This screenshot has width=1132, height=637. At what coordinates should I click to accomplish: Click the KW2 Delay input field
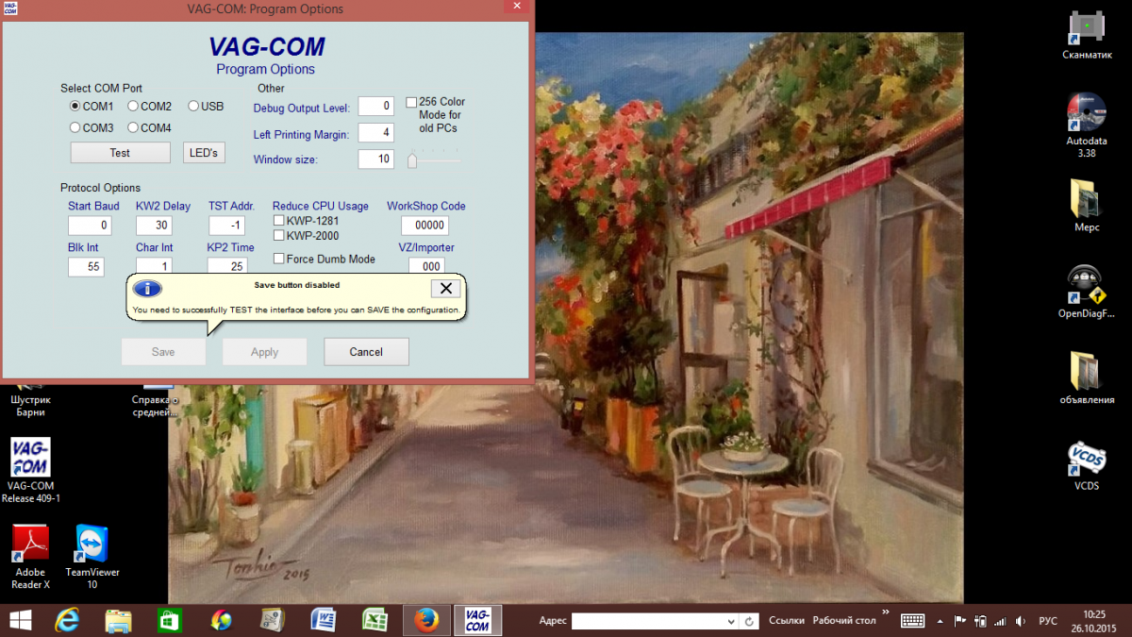coord(154,226)
